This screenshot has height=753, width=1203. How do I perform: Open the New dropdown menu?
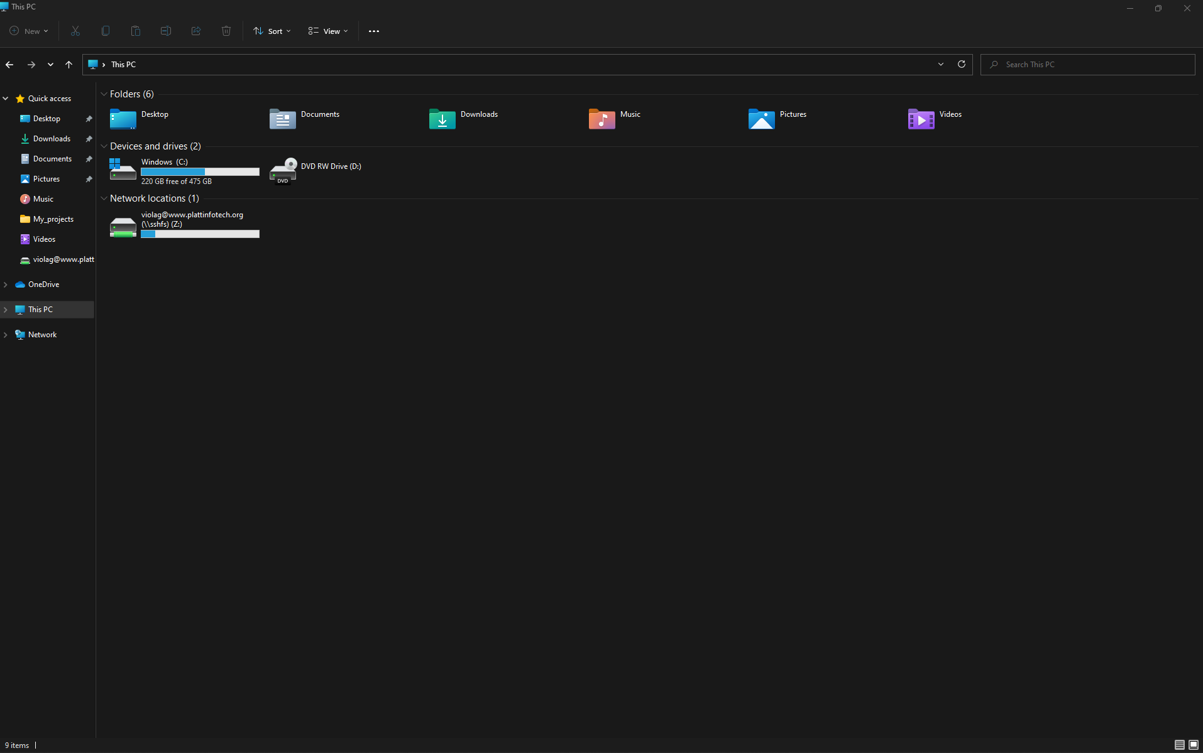pyautogui.click(x=29, y=31)
